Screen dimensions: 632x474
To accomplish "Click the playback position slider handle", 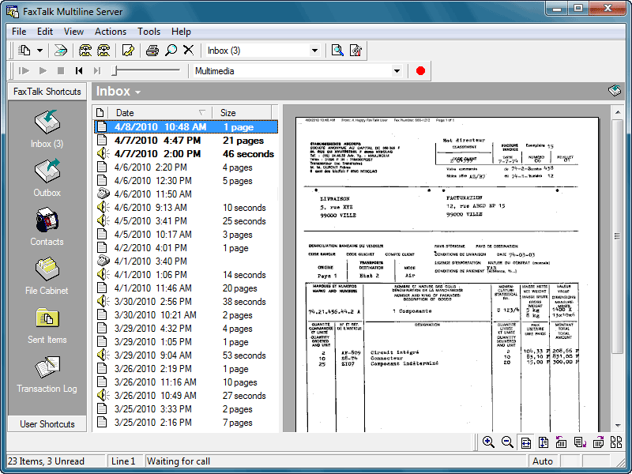I will [115, 71].
